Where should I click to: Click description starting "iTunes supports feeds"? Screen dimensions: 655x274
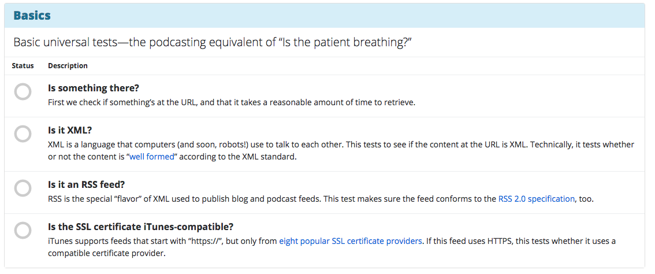[162, 241]
